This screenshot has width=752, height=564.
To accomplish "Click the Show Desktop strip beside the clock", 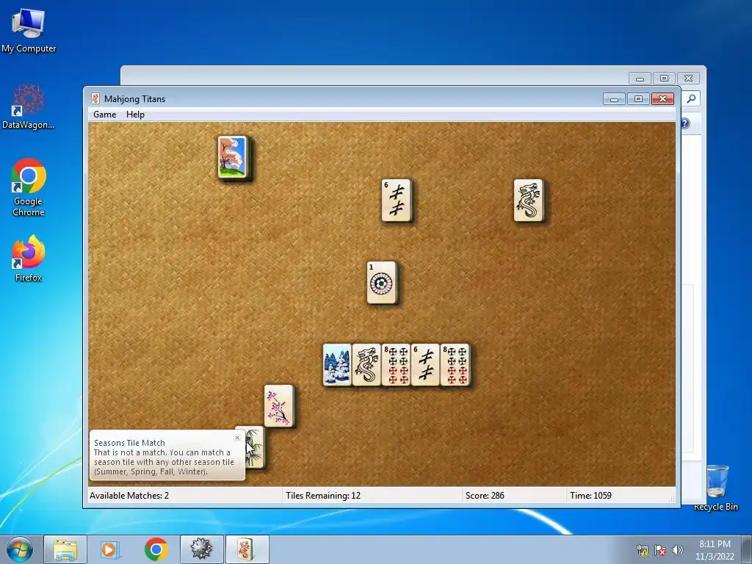I will [x=747, y=549].
